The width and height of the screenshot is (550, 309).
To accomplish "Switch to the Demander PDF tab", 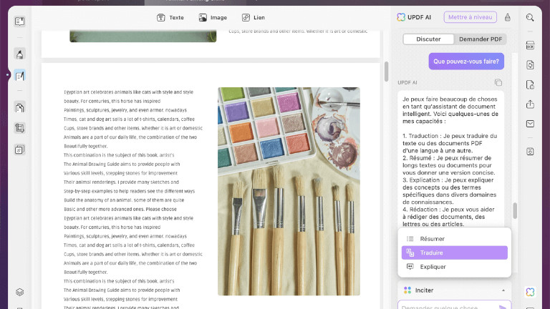I will [x=481, y=39].
